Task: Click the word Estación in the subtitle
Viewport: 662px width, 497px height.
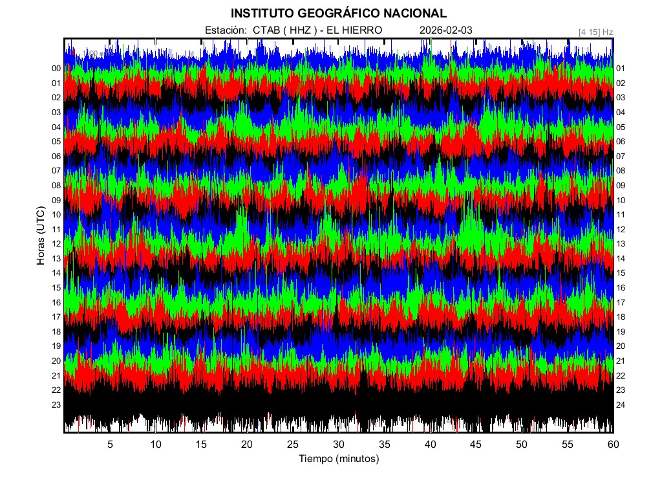Action: coord(226,30)
